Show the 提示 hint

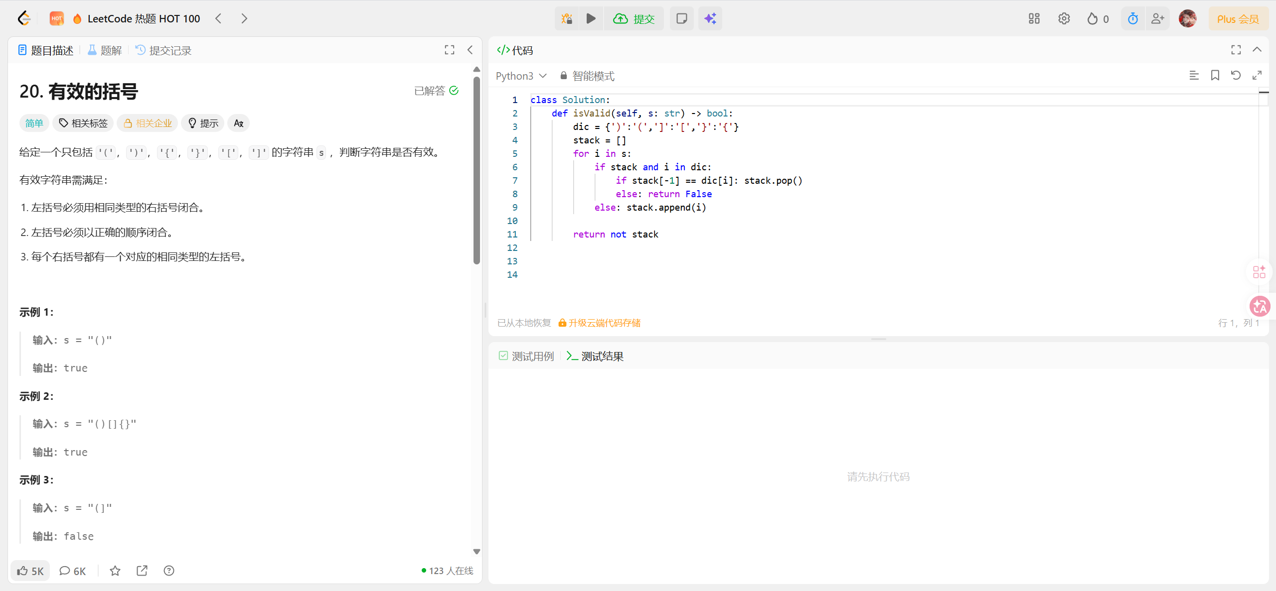pyautogui.click(x=203, y=123)
